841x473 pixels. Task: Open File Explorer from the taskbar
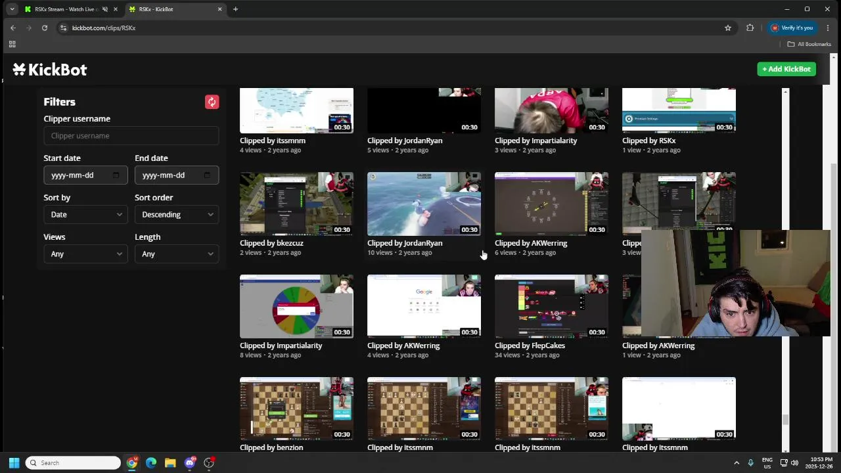[x=170, y=462]
